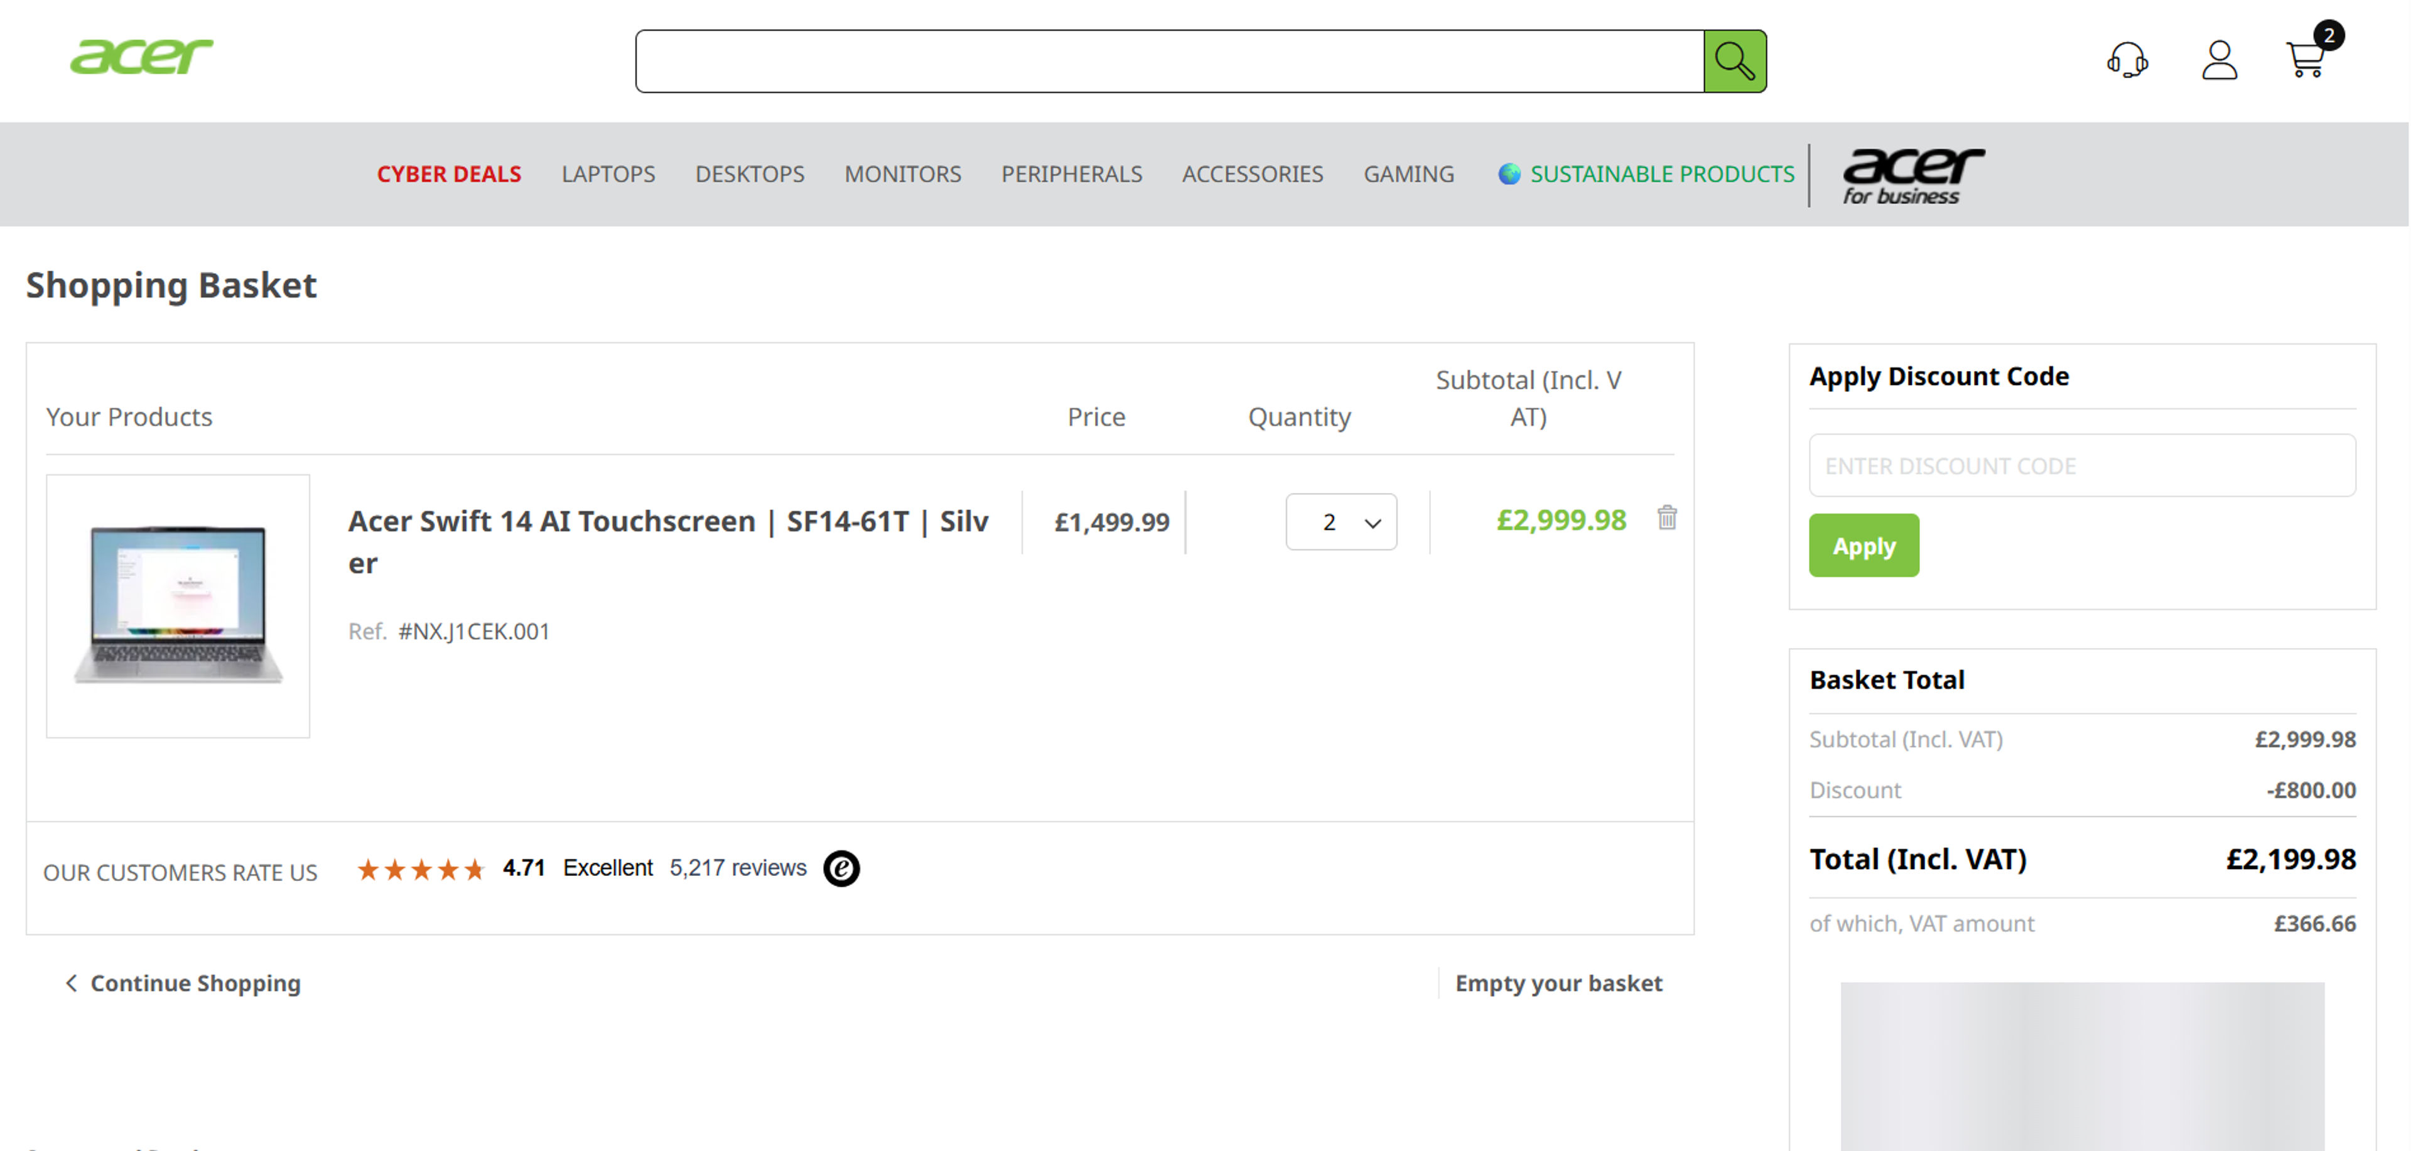Click the green line subtotal £2,999.98

1561,521
